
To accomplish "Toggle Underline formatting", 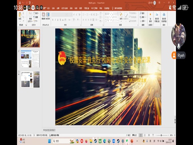I will [x=58, y=20].
